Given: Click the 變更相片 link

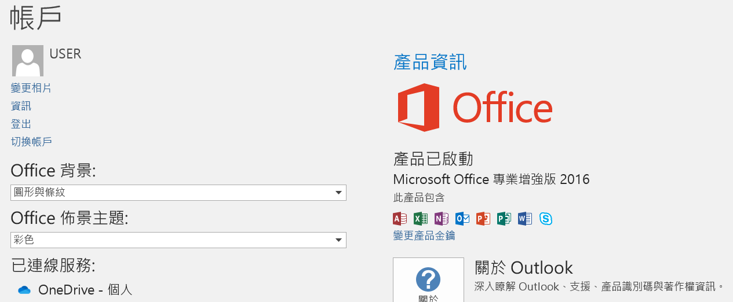Looking at the screenshot, I should click(x=31, y=88).
